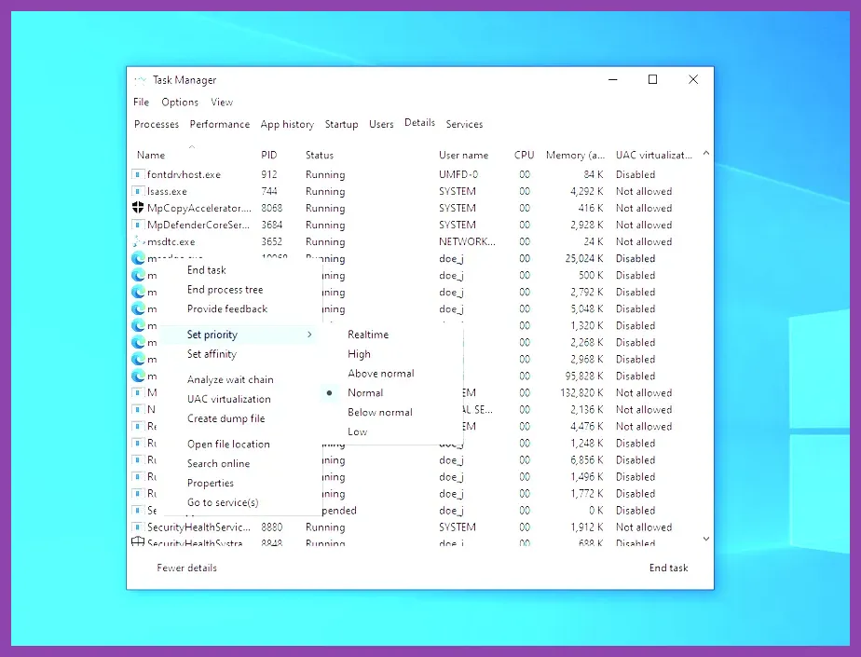
Task: Choose Open file location
Action: click(x=228, y=444)
